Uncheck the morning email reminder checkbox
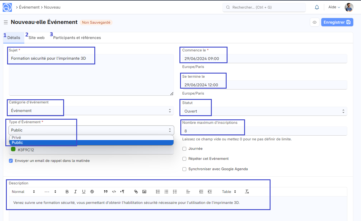The image size is (361, 221). (x=11, y=161)
